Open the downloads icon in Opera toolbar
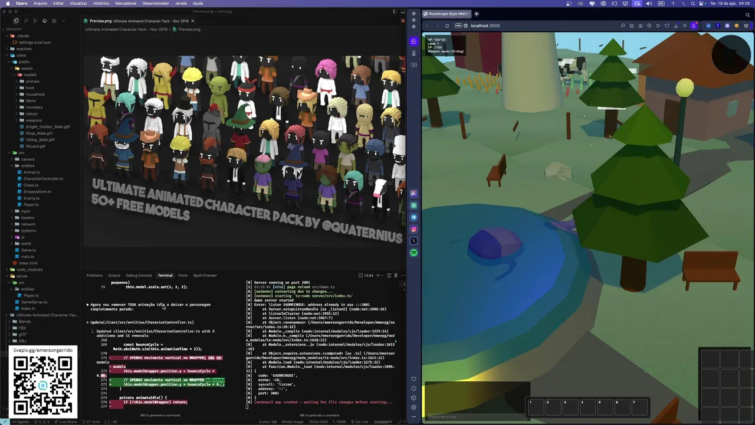 (676, 25)
